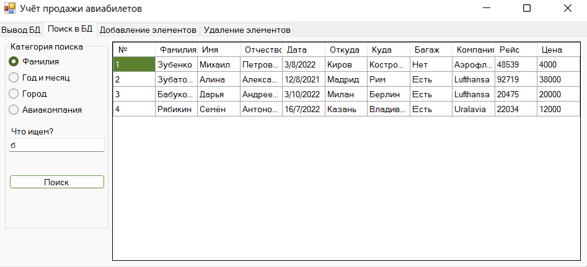Screen dimensions: 587x267
Task: Click the Поиск в БД tab
Action: (x=70, y=29)
